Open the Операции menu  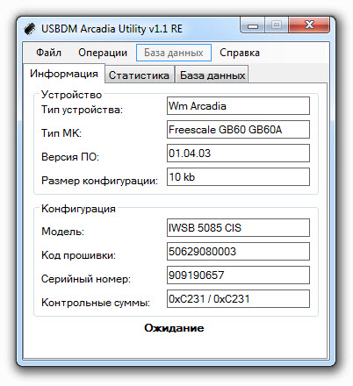pos(103,53)
